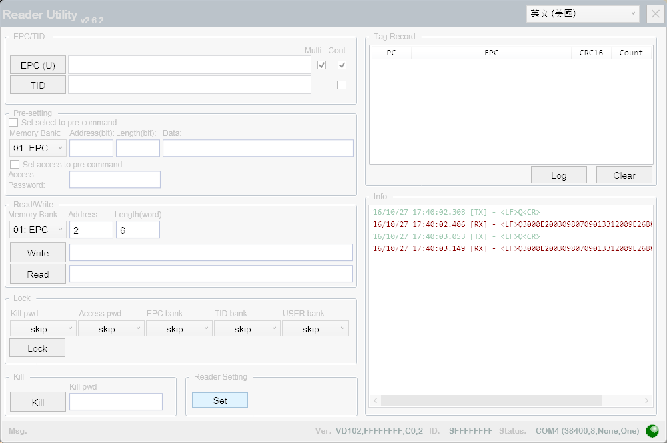Viewport: 667px width, 443px height.
Task: Enable Set access to pre-command
Action: click(x=15, y=165)
